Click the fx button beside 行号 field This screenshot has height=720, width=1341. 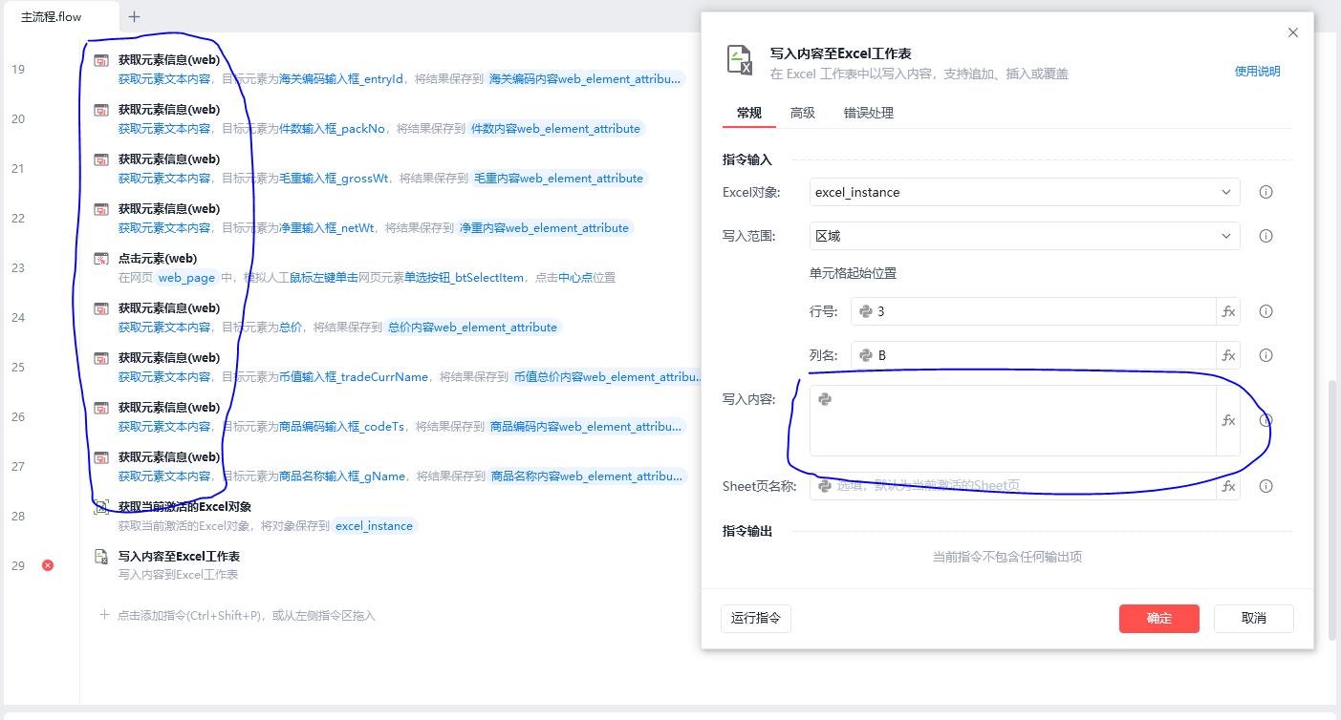(1228, 311)
